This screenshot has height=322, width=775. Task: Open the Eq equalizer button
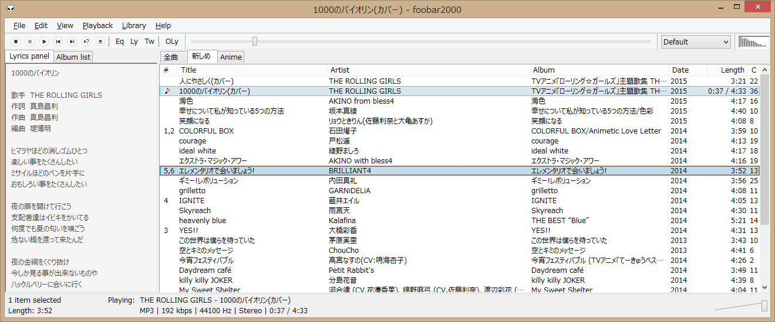click(x=120, y=42)
